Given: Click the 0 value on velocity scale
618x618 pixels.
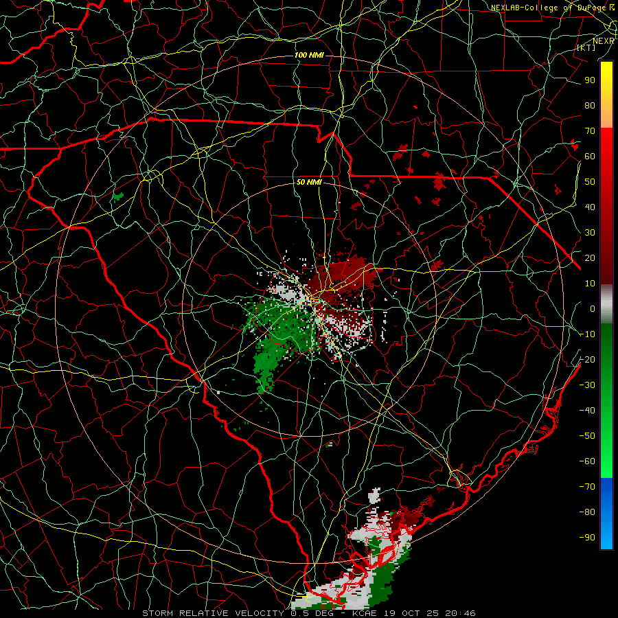Looking at the screenshot, I should pyautogui.click(x=593, y=308).
